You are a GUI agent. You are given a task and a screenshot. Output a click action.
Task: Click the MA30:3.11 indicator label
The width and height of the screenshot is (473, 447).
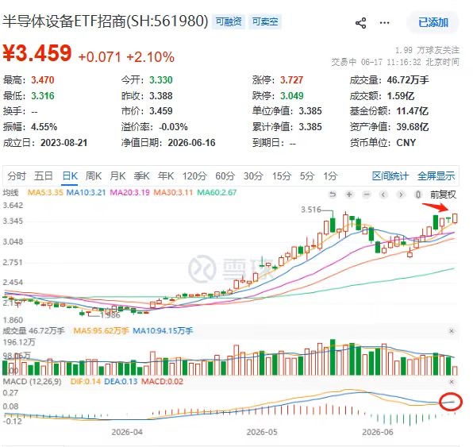(173, 192)
